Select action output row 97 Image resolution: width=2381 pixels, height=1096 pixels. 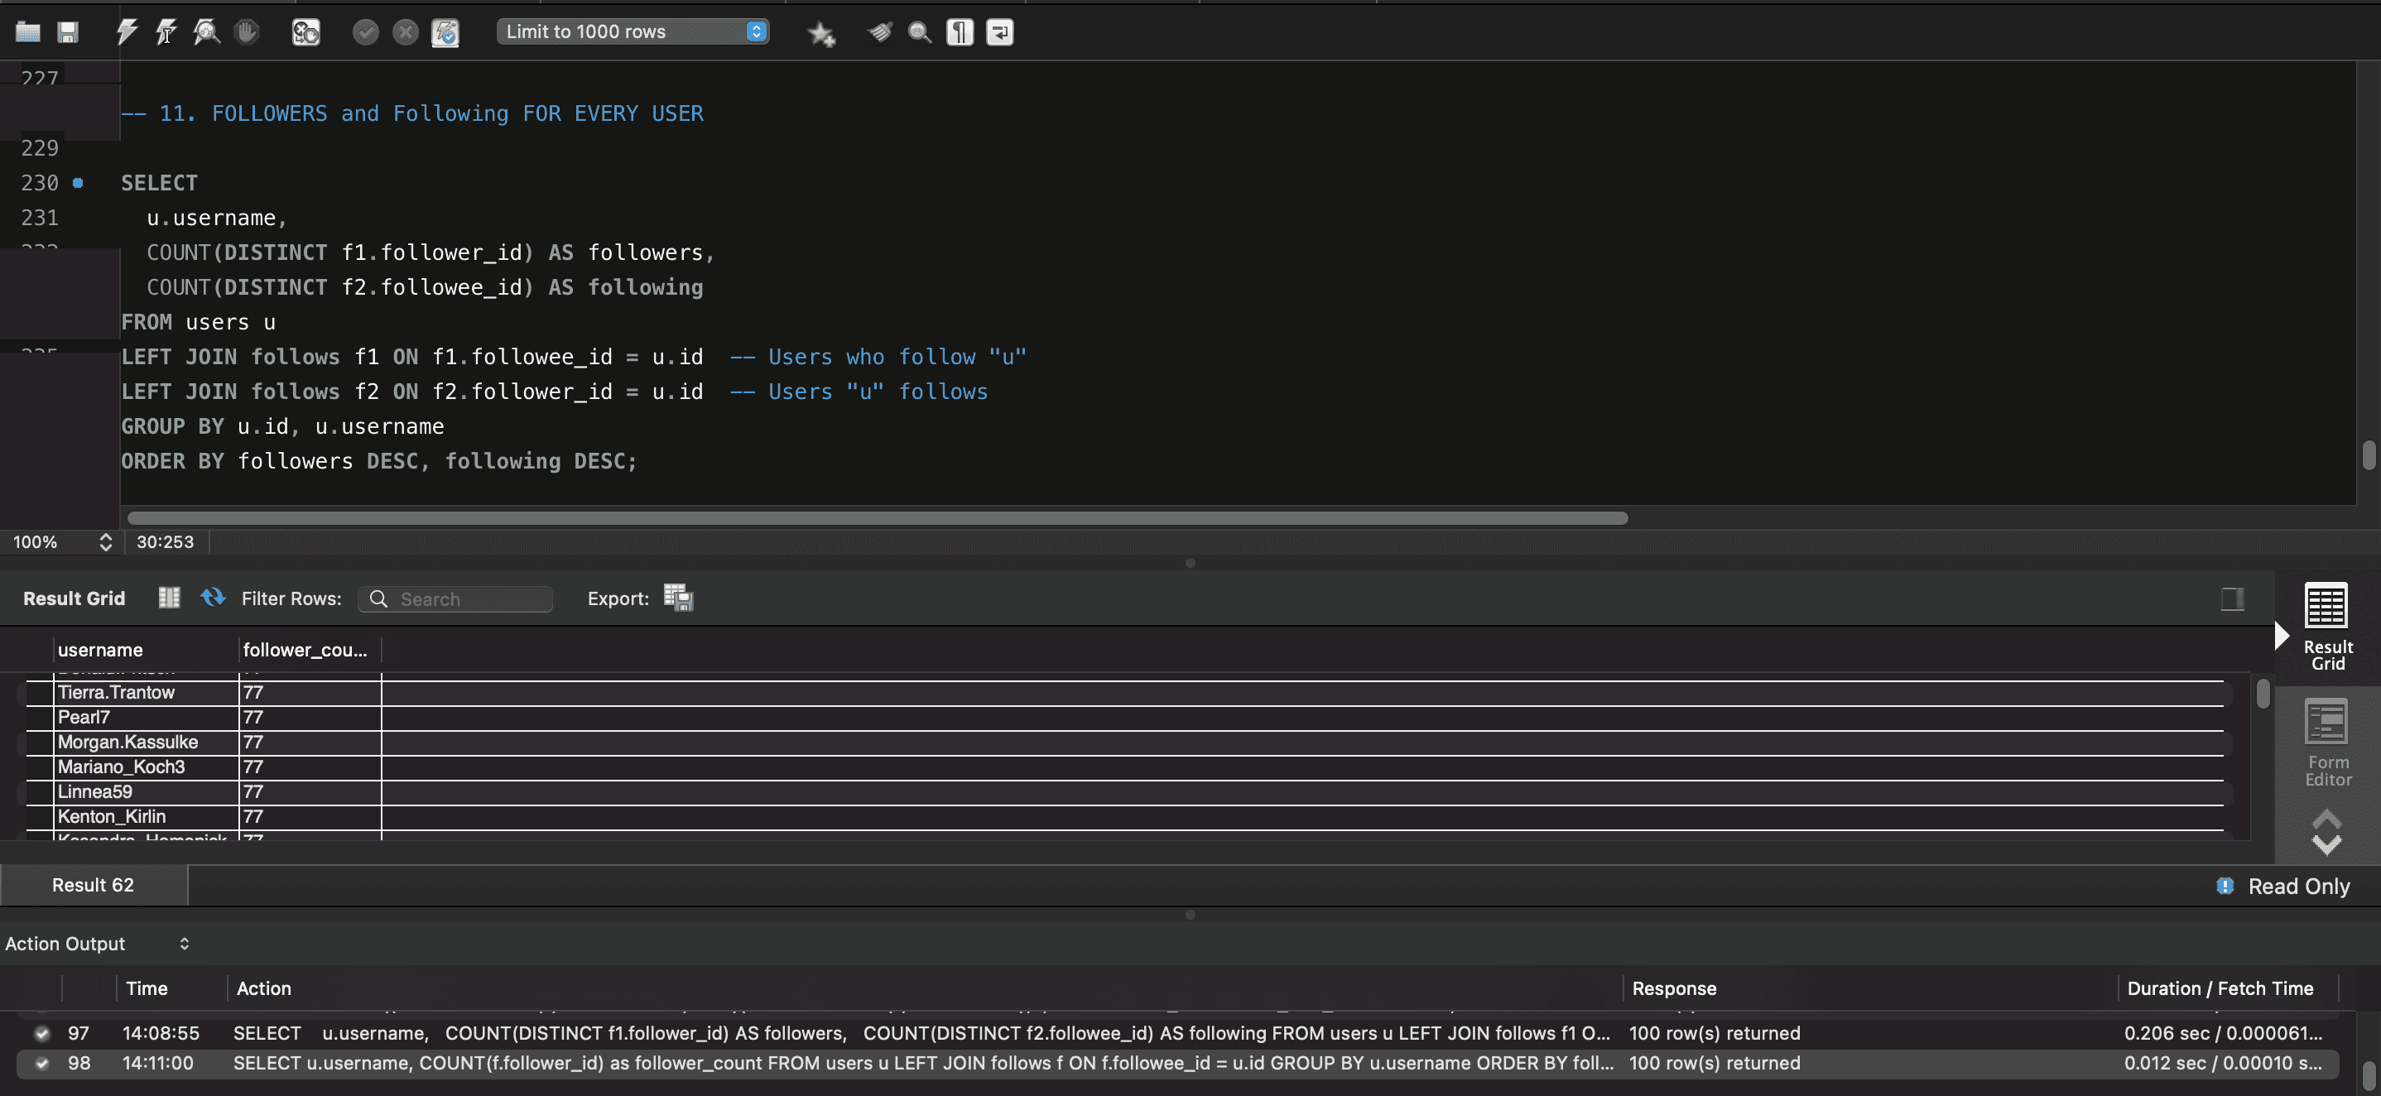click(1177, 1033)
